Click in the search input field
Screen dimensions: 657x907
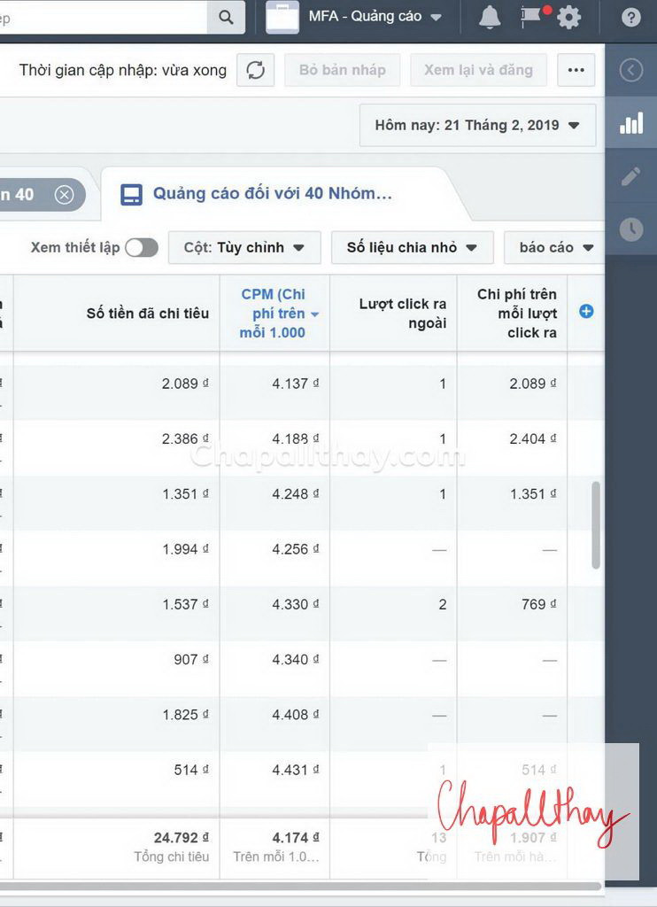point(104,18)
